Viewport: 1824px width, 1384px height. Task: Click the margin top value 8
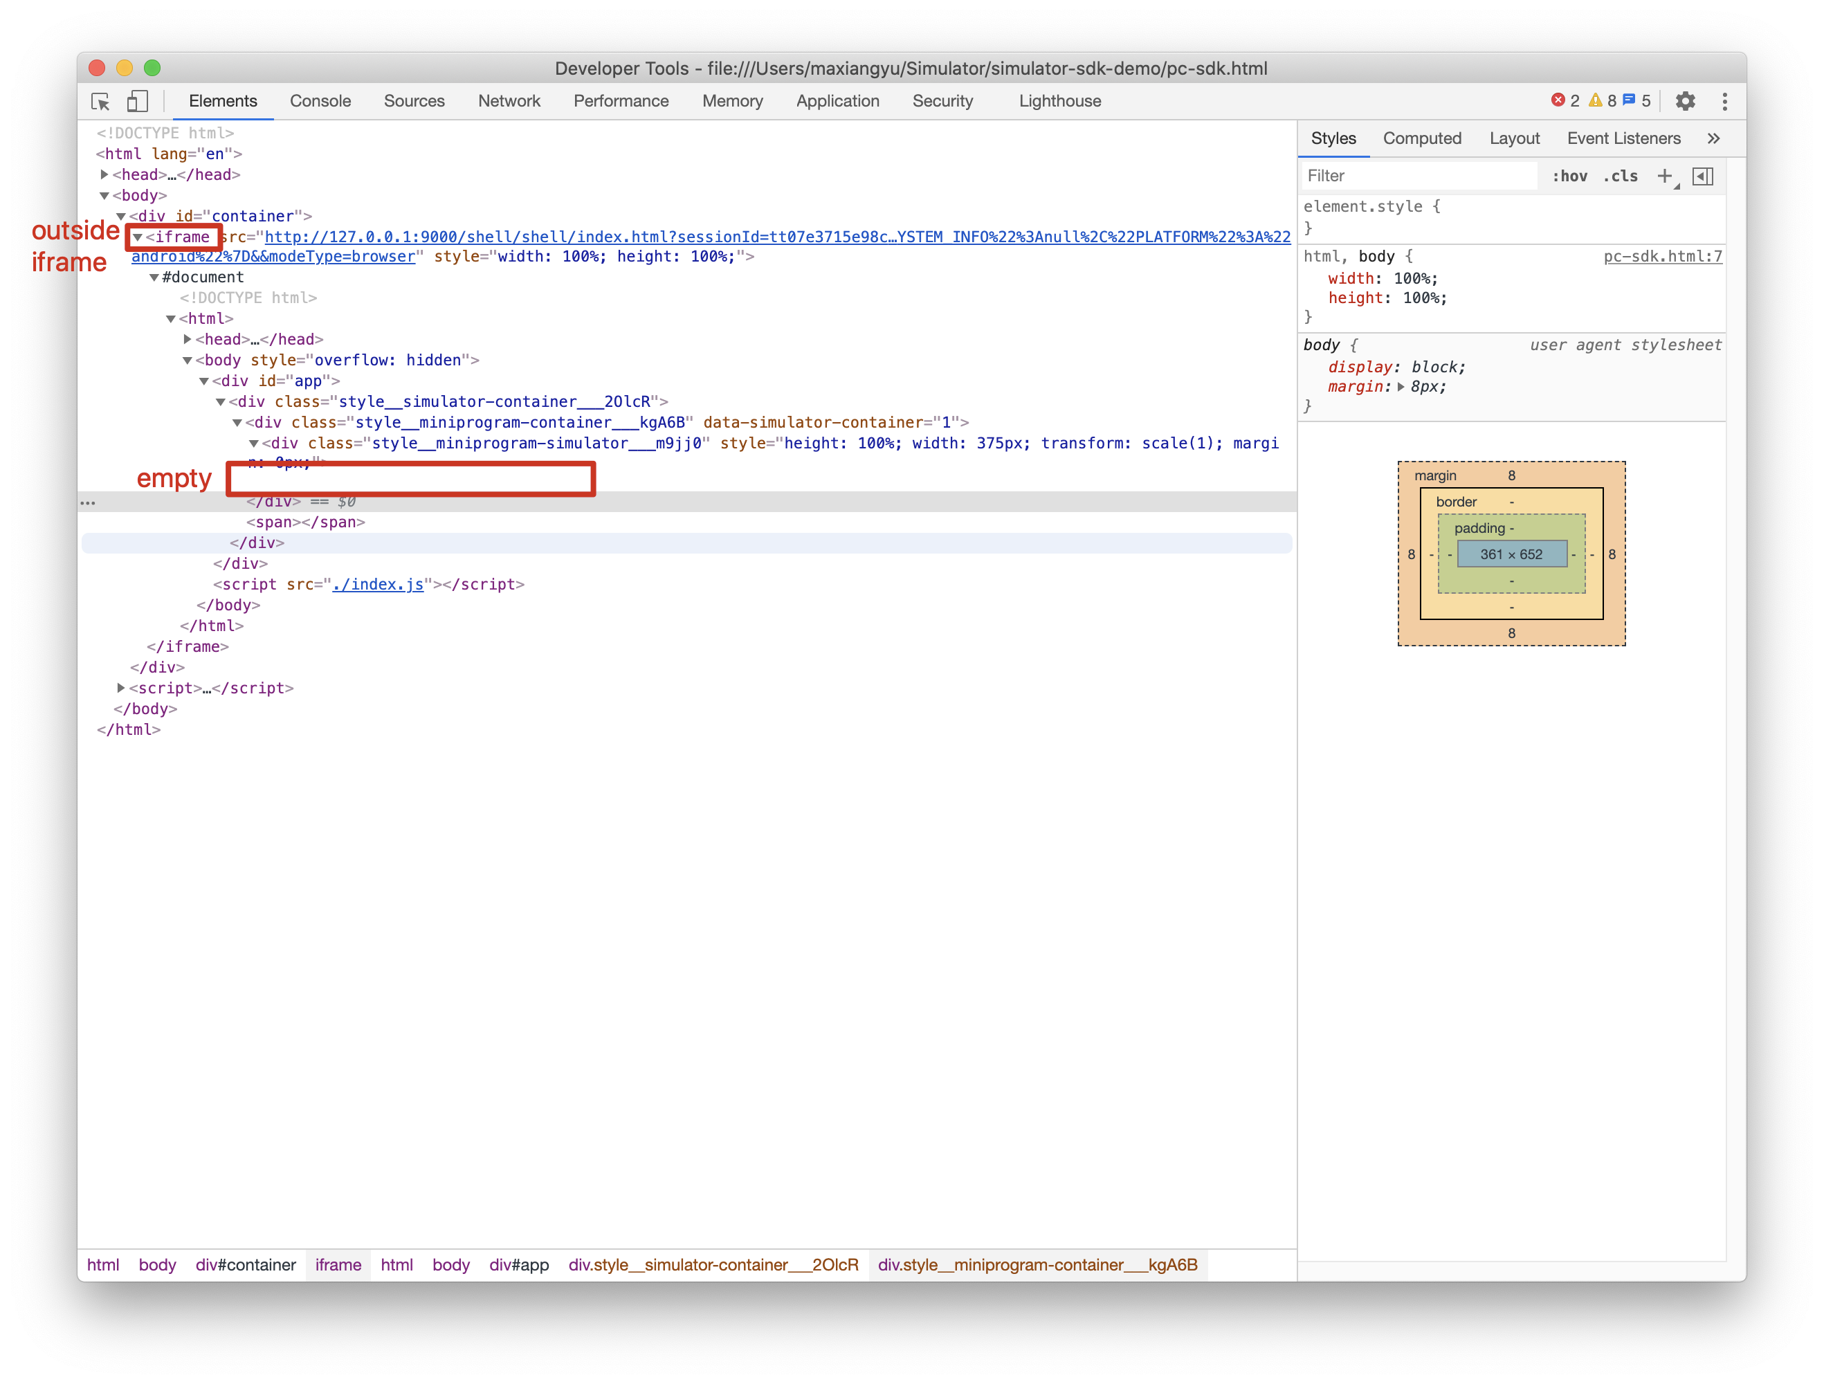(x=1511, y=475)
